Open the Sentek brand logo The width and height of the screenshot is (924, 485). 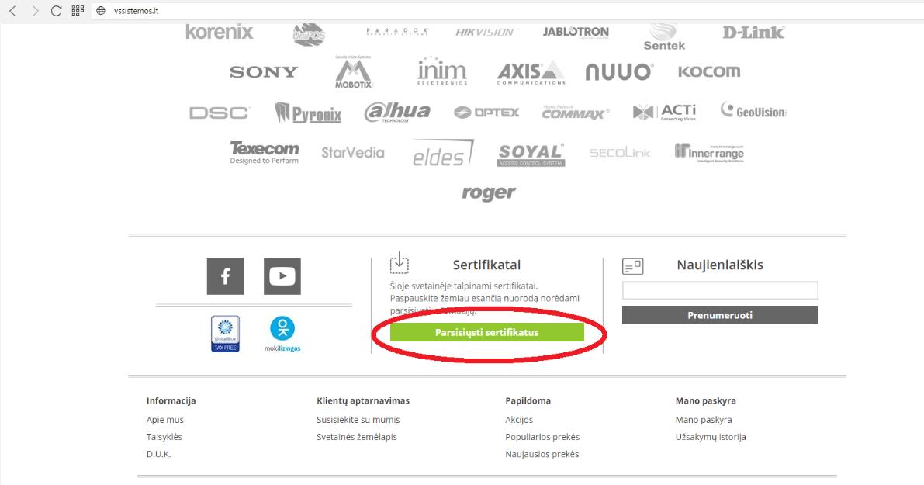[664, 36]
